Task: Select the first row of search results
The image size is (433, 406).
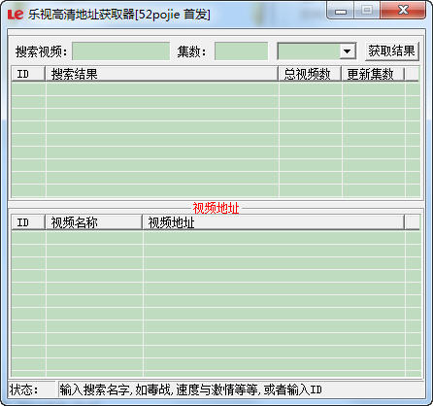Action: click(216, 89)
